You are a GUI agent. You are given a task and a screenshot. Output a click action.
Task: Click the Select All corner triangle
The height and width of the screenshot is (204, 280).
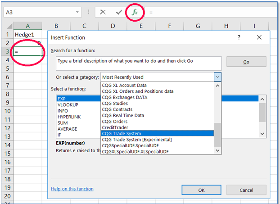[9, 26]
